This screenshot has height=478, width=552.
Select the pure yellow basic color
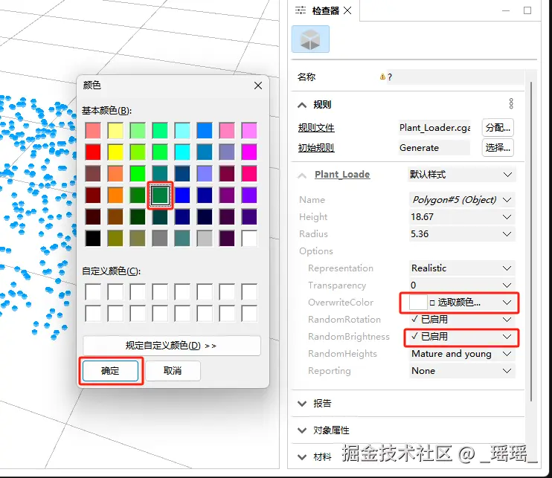115,152
